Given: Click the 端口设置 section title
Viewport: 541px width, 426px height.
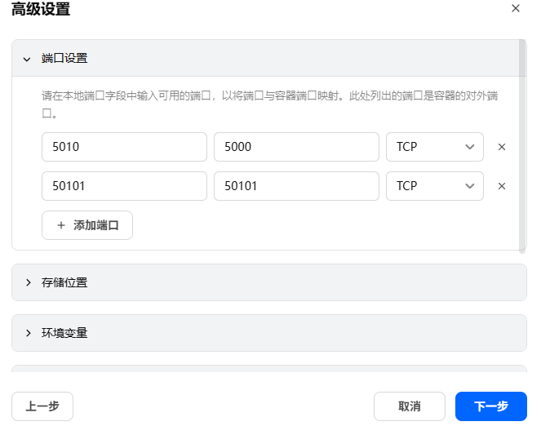Looking at the screenshot, I should (x=64, y=59).
